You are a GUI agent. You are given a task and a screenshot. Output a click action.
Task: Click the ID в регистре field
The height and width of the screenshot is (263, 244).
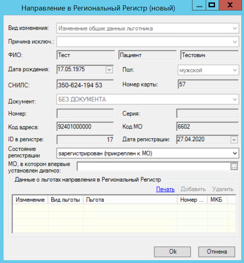tap(85, 139)
